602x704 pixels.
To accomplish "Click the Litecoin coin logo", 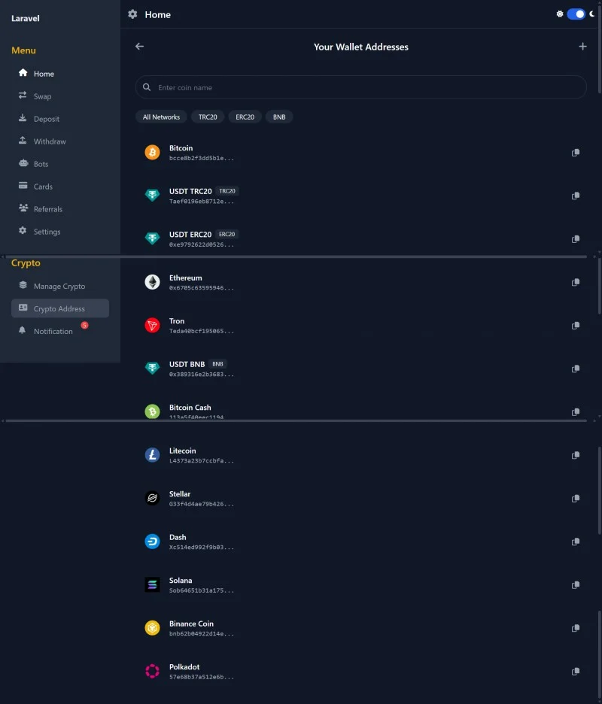I will point(152,455).
